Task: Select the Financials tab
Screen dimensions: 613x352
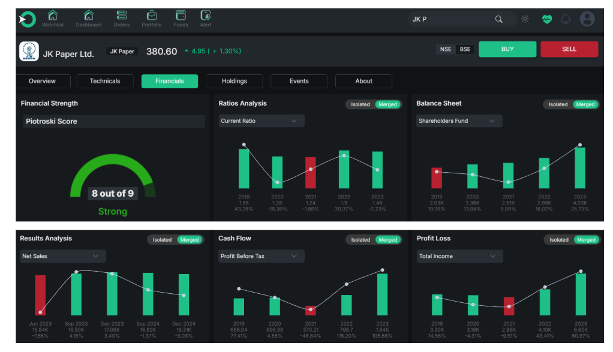Action: pos(170,82)
